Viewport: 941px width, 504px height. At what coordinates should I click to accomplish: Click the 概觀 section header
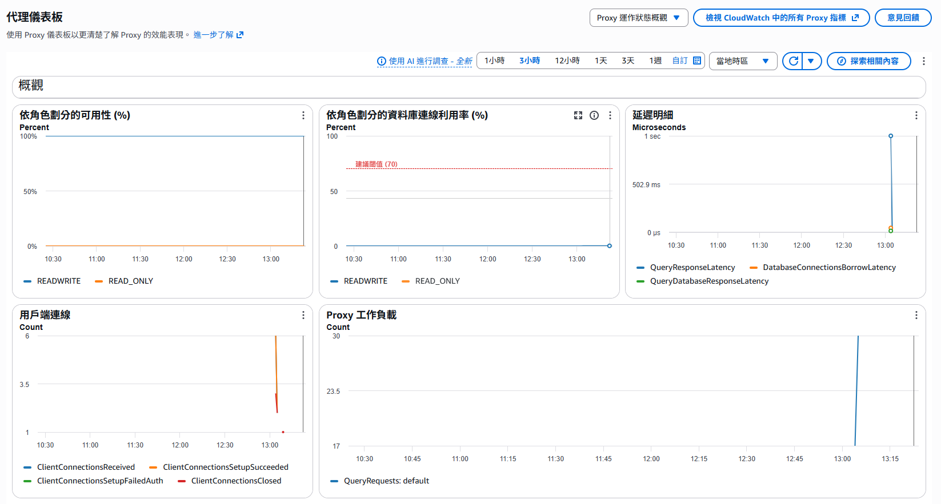(469, 87)
